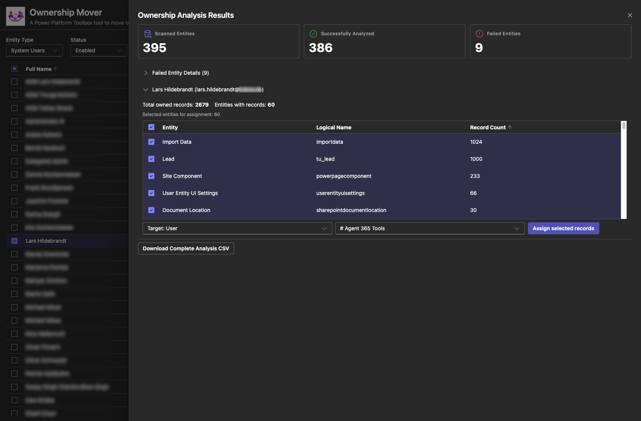Click Download Complete Analysis CSV
This screenshot has width=641, height=421.
tap(186, 248)
